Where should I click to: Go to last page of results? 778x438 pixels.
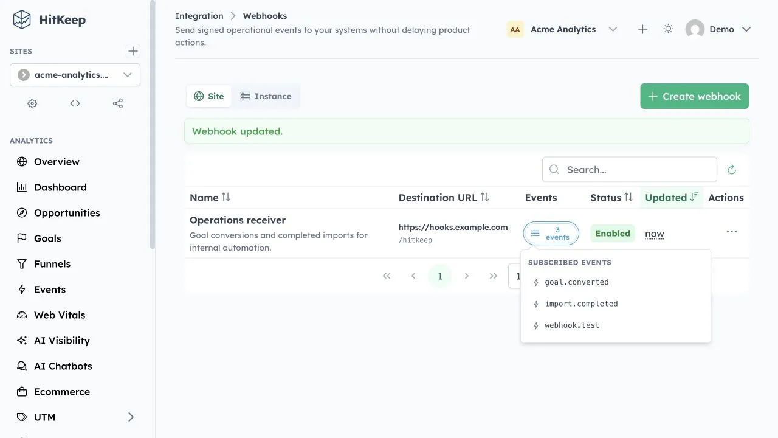coord(494,276)
